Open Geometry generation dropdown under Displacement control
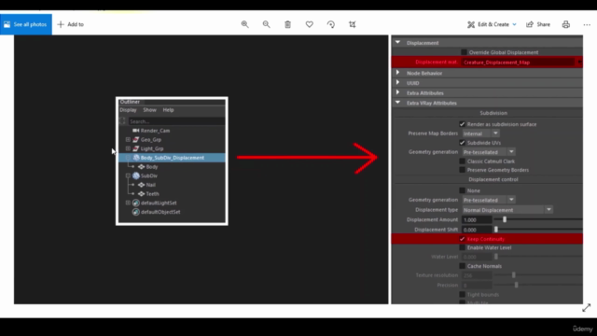The image size is (597, 336). click(489, 200)
